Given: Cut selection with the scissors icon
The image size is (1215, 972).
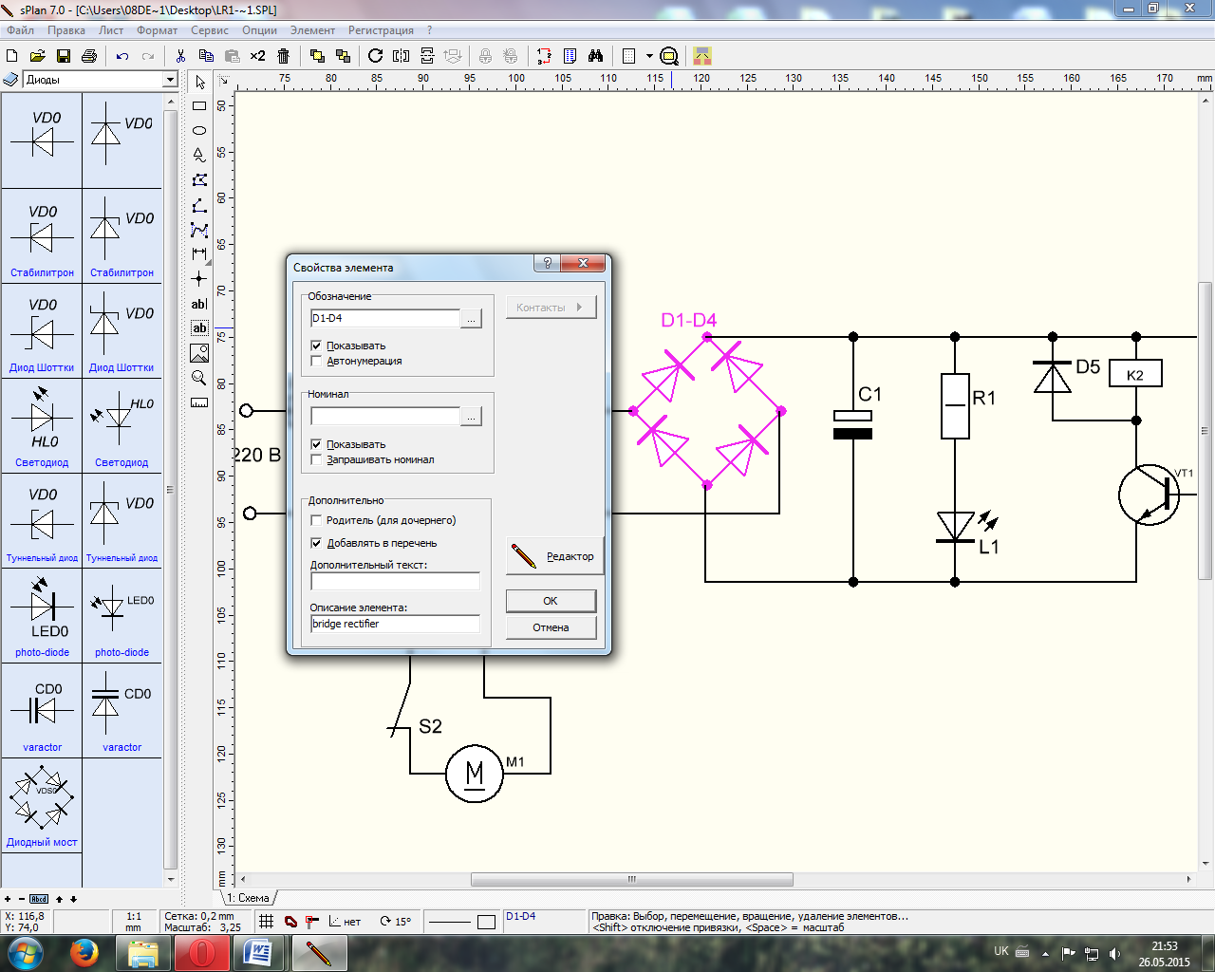Looking at the screenshot, I should (x=180, y=56).
